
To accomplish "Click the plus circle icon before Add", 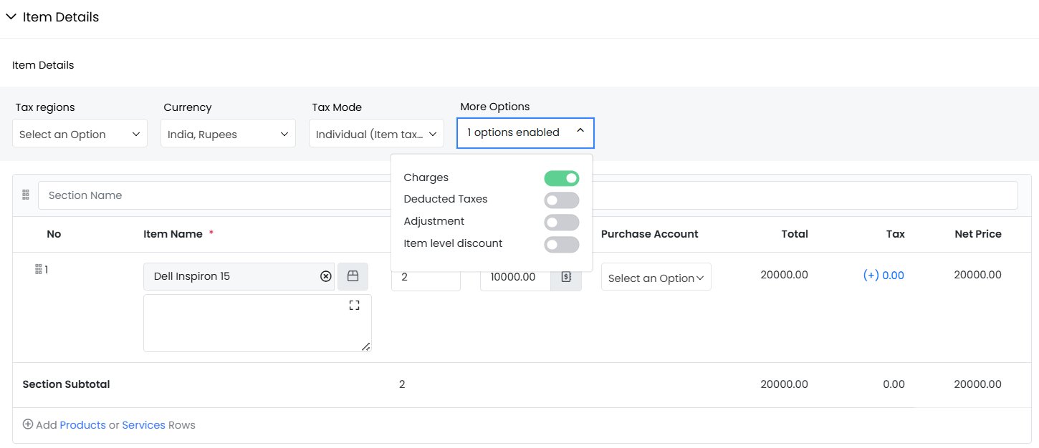I will 28,424.
